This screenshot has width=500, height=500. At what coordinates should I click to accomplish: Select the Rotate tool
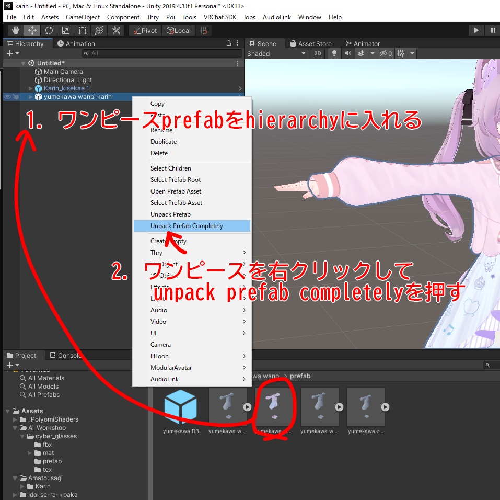click(x=49, y=30)
